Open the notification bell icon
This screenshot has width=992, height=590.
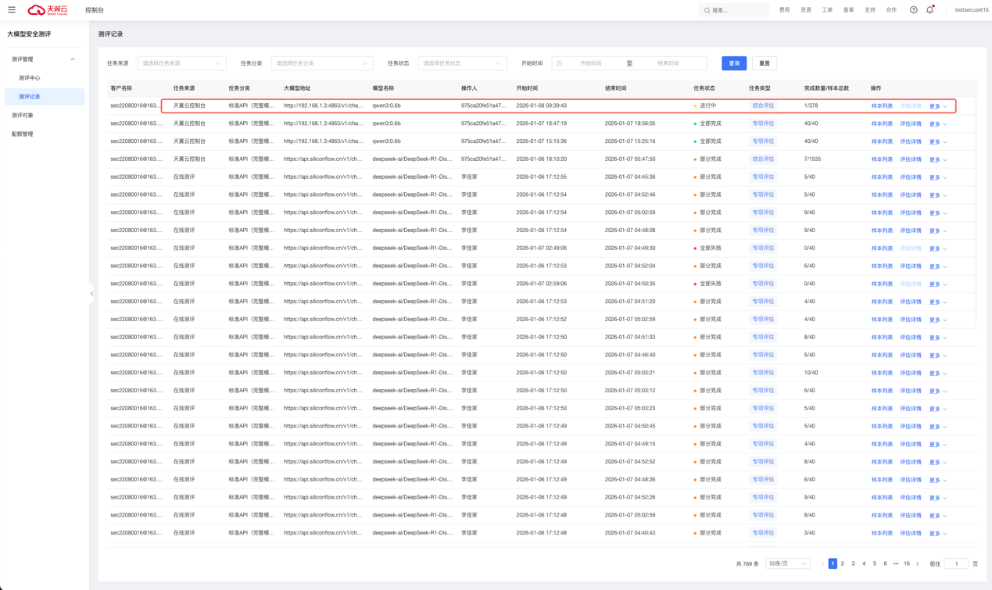(929, 10)
